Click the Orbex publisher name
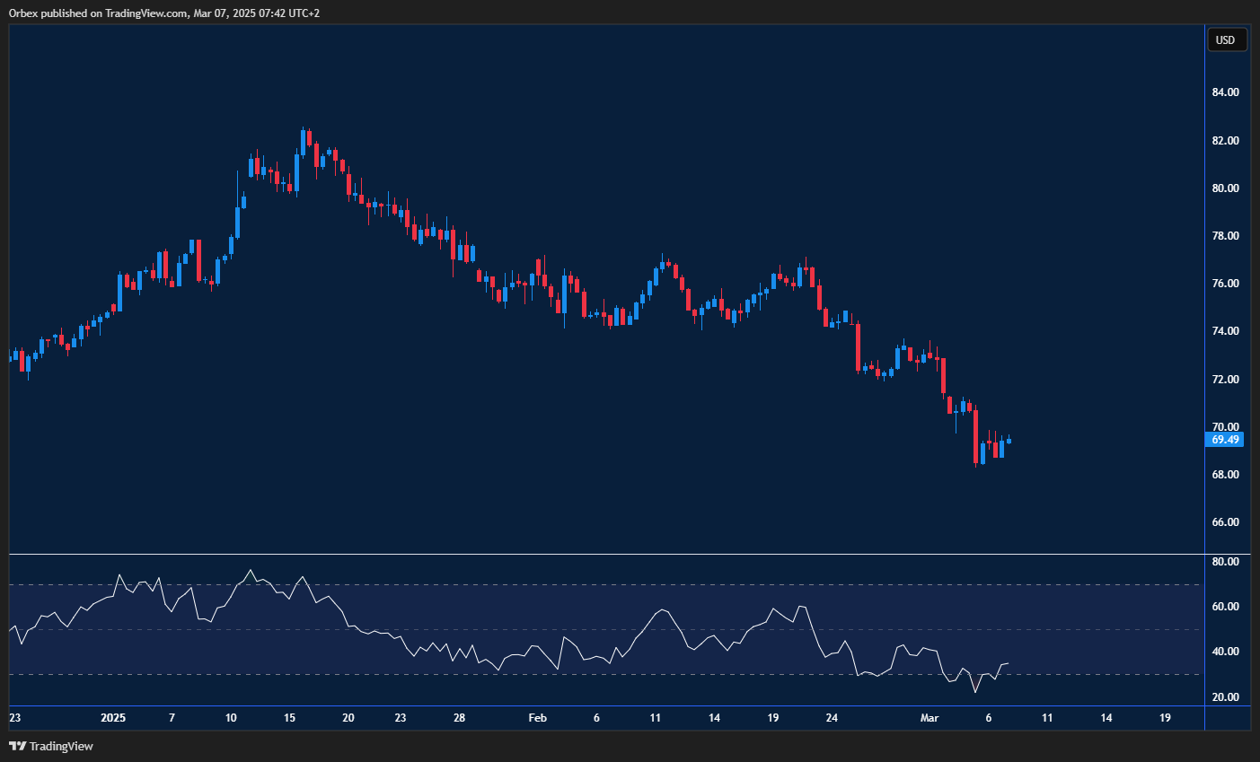Viewport: 1260px width, 762px height. pyautogui.click(x=22, y=13)
